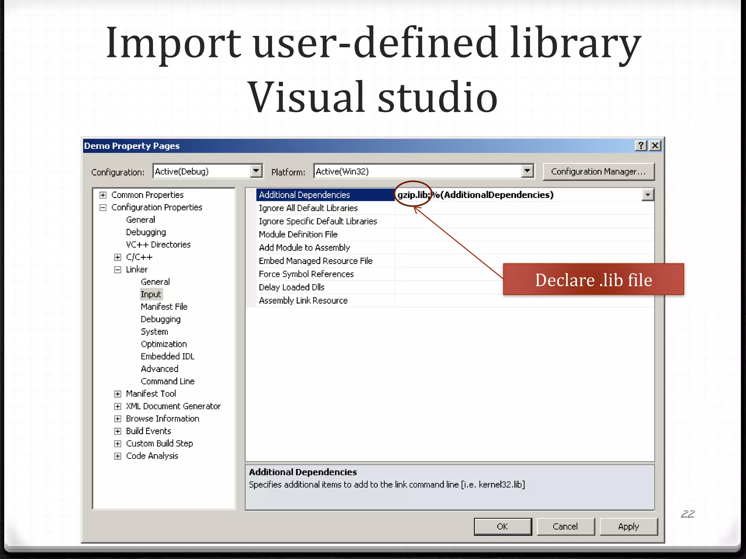This screenshot has width=746, height=559.
Task: Click the OK button
Action: click(x=503, y=527)
